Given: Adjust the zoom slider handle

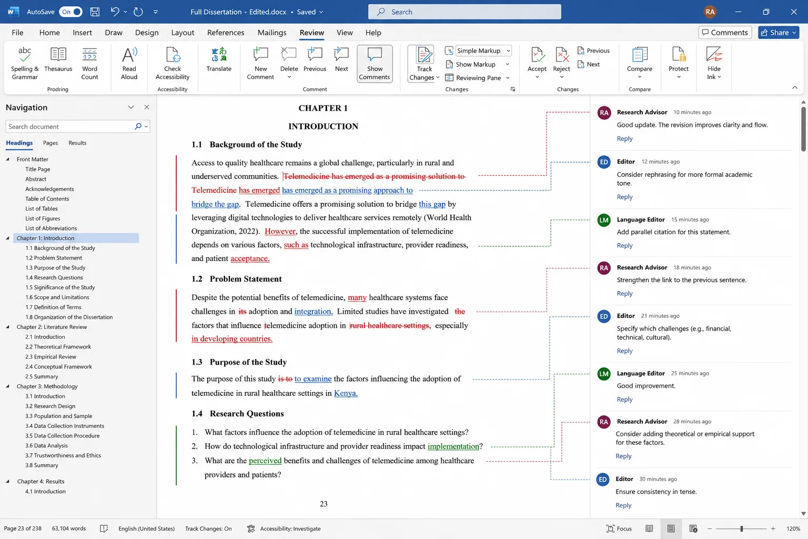Looking at the screenshot, I should coord(742,528).
